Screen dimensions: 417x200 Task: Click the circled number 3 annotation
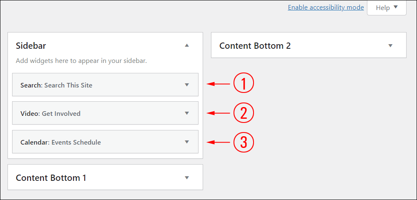click(244, 142)
